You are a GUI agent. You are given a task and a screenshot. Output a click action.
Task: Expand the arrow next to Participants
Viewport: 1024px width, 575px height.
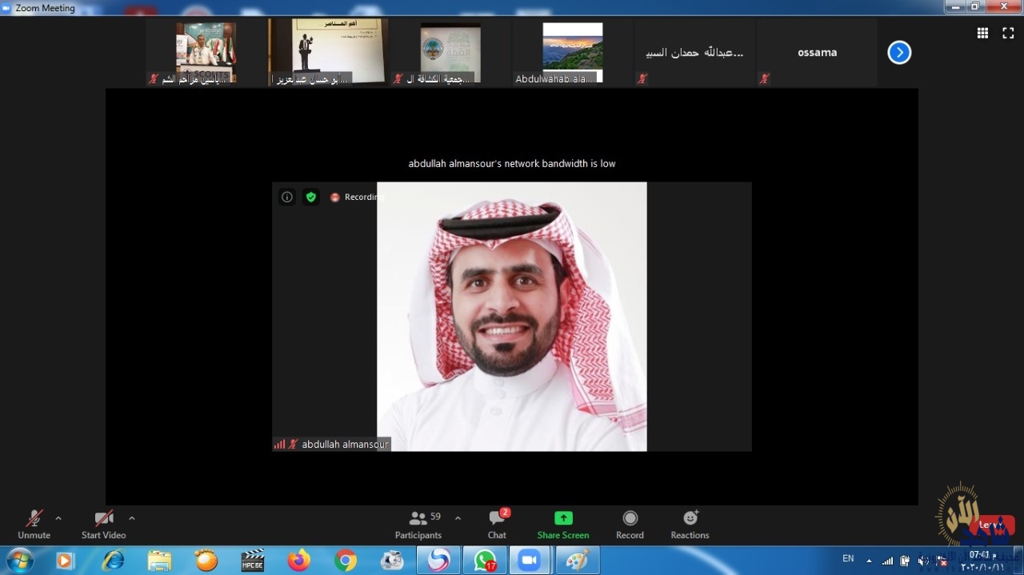point(458,518)
